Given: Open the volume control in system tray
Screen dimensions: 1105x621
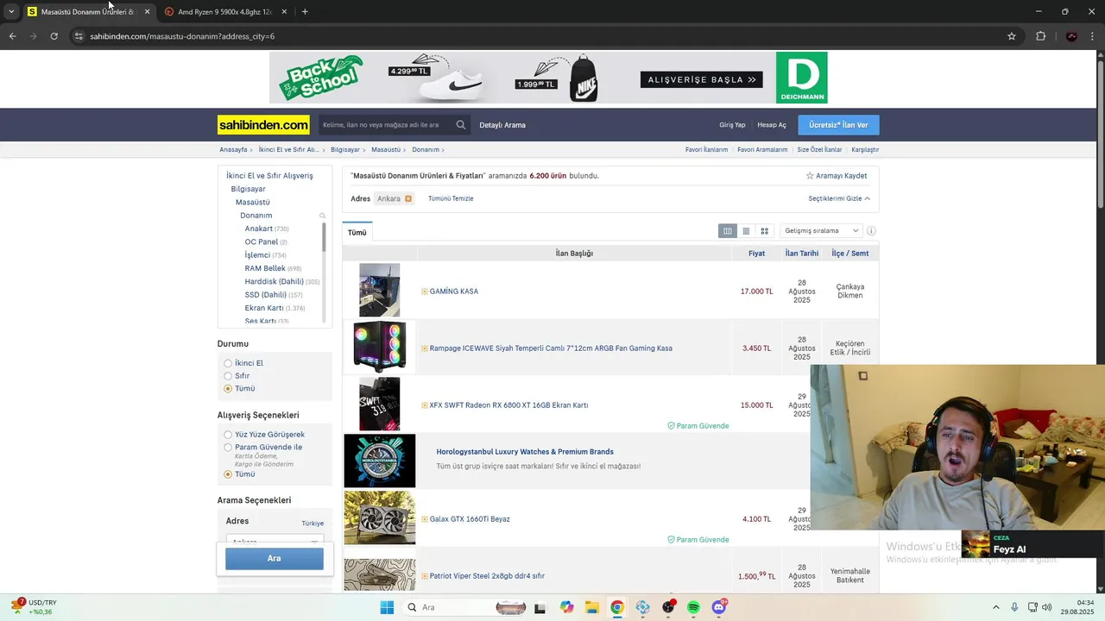Looking at the screenshot, I should click(1046, 607).
